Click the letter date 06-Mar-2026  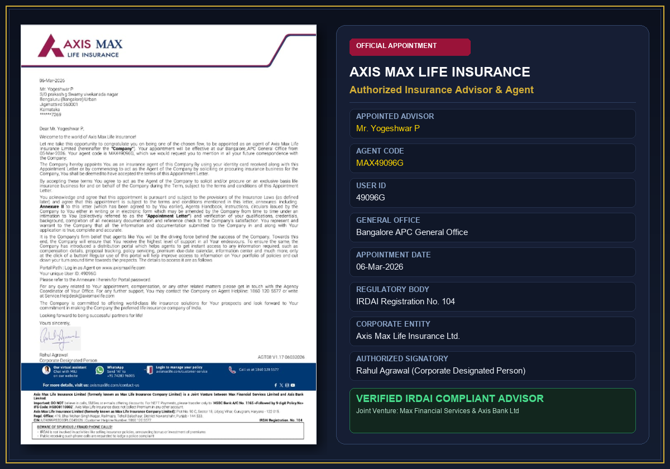52,81
